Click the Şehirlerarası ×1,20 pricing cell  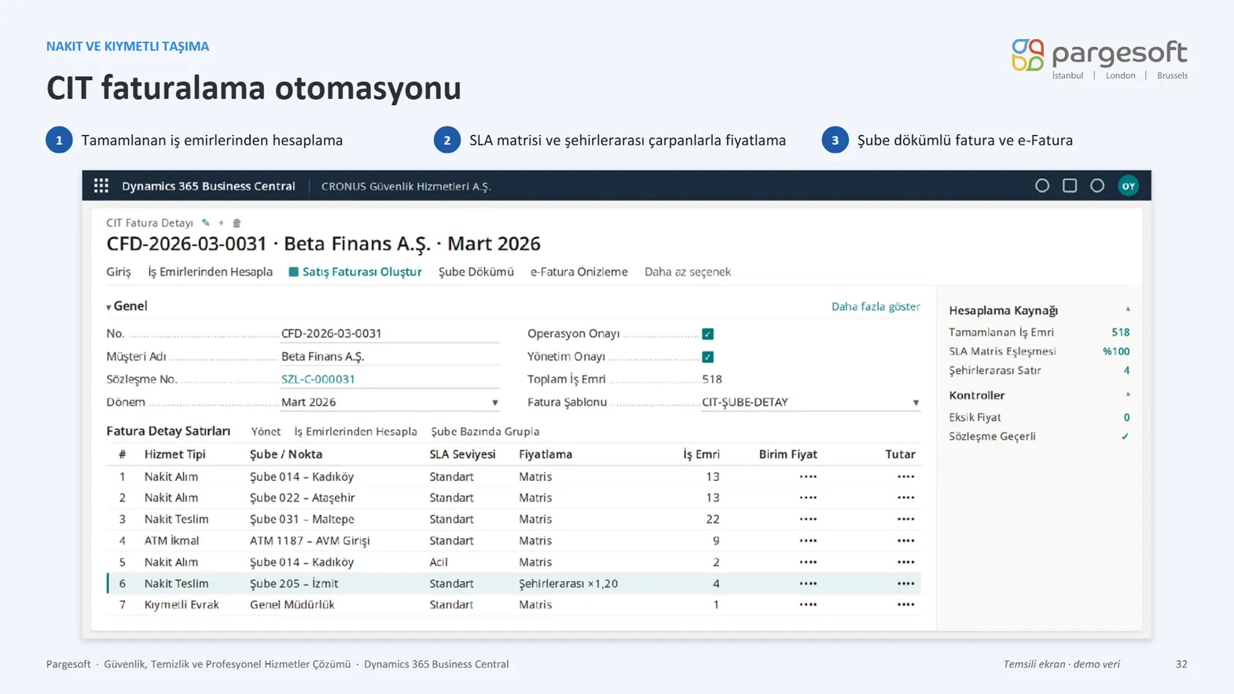(x=568, y=583)
